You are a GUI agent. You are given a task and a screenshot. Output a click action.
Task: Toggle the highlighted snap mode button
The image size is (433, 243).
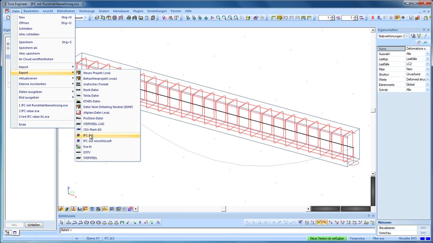tap(319, 222)
